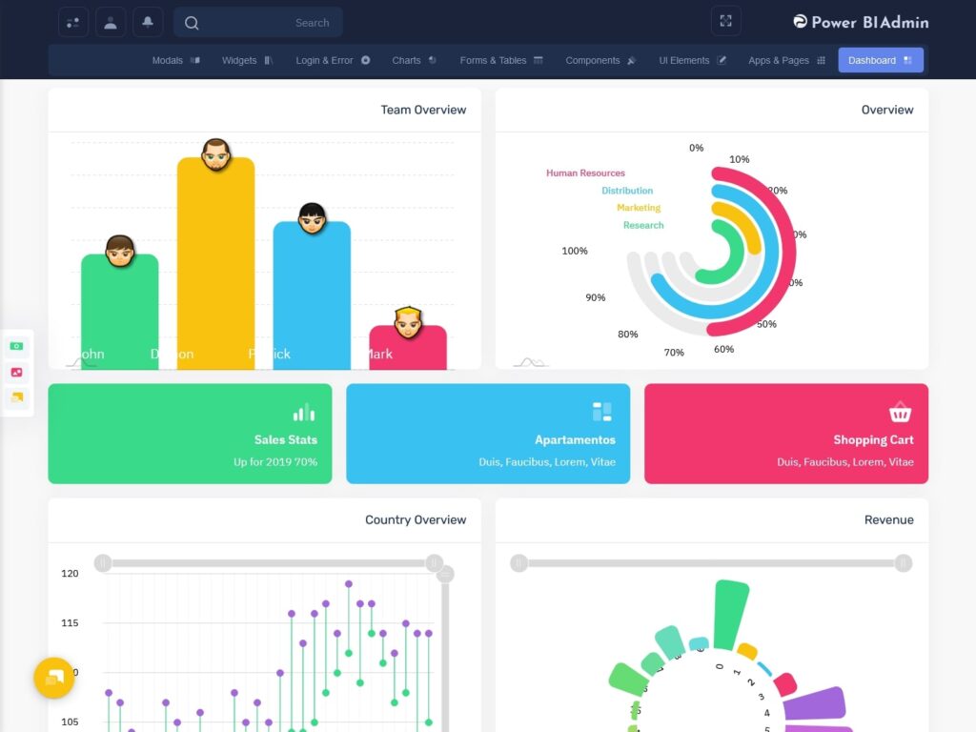The image size is (976, 732).
Task: Toggle the Marketing legend series
Action: [x=638, y=208]
